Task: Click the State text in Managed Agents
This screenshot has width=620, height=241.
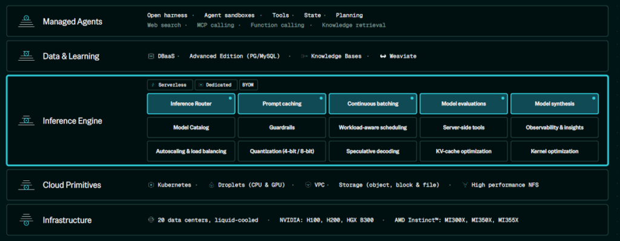Action: (x=312, y=15)
